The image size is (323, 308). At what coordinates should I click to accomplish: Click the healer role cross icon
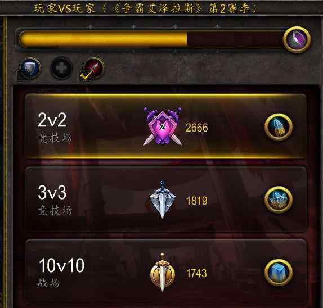pos(61,68)
